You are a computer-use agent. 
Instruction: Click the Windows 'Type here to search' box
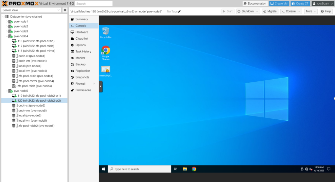139,169
